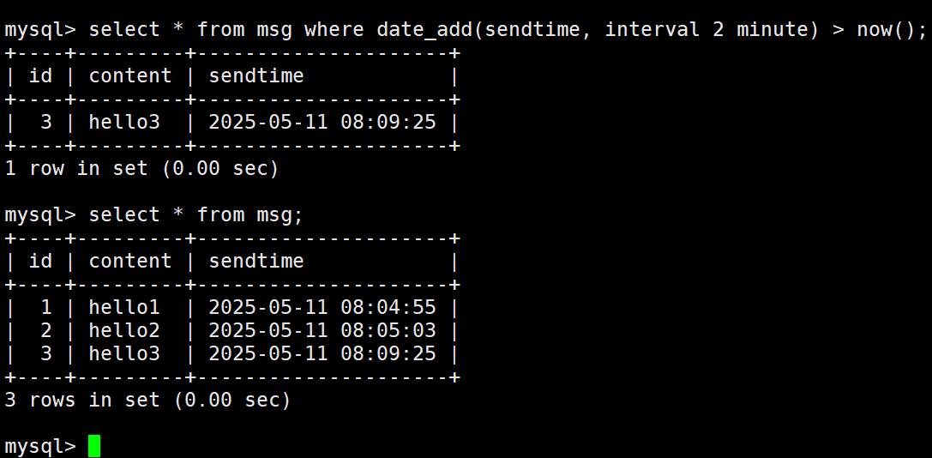
Task: Click 'content' header in first table
Action: (130, 75)
